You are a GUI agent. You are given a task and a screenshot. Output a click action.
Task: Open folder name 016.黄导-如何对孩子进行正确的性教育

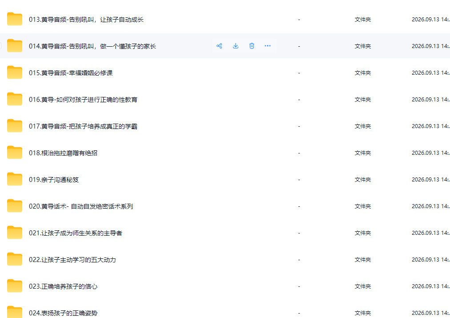tap(83, 100)
